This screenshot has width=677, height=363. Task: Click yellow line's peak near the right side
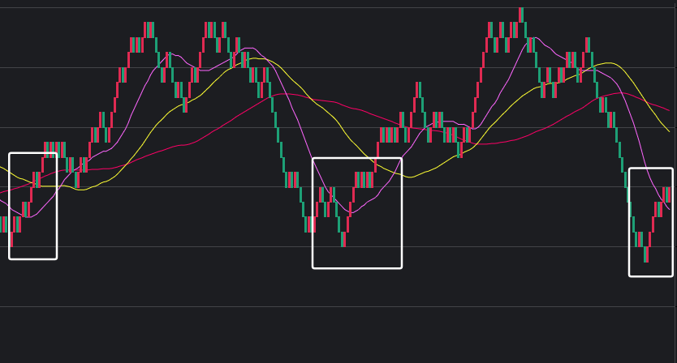(610, 62)
